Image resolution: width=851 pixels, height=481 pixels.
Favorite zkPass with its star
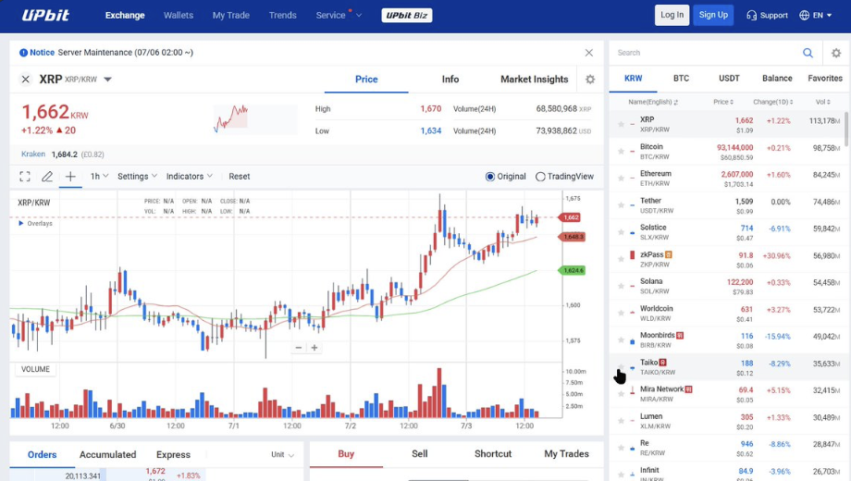point(621,259)
